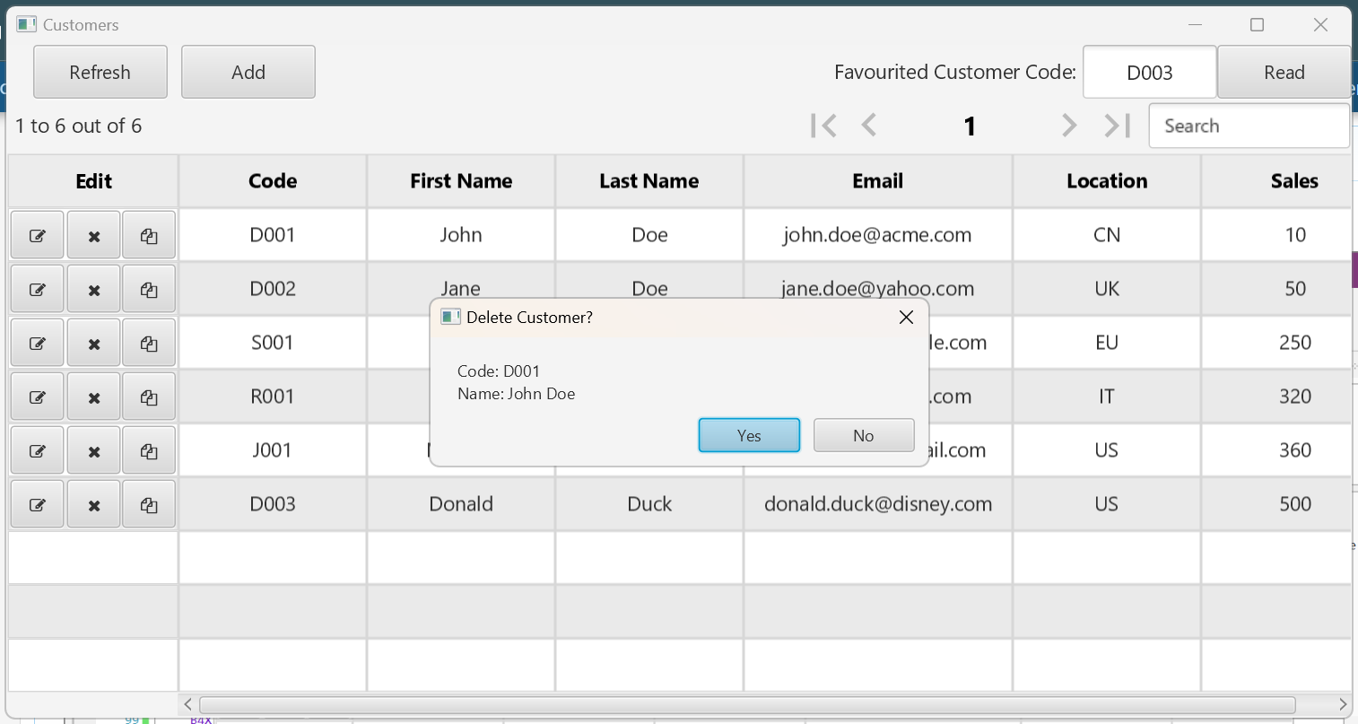Click the Add customer button
The height and width of the screenshot is (724, 1358).
248,72
